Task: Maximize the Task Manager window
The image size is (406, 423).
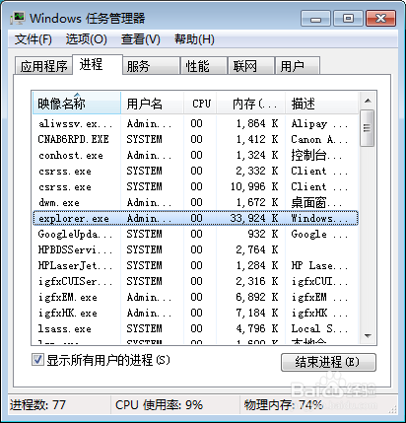Action: pos(348,18)
